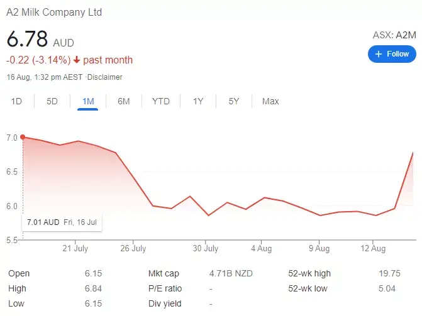Click the 21 July axis label
The width and height of the screenshot is (422, 316).
75,249
